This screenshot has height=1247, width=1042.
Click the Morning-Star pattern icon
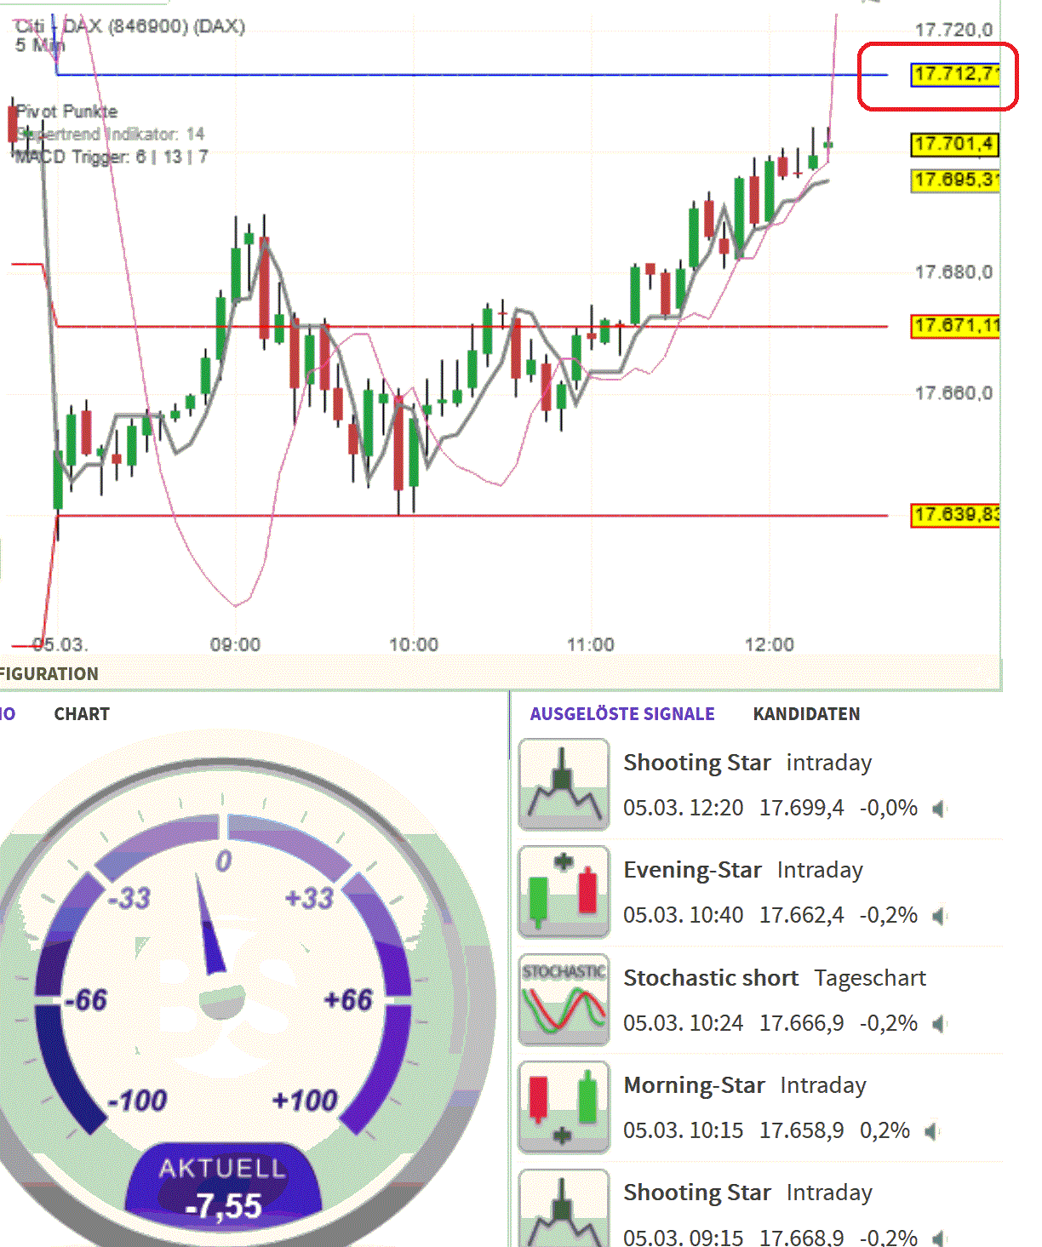pyautogui.click(x=563, y=1107)
